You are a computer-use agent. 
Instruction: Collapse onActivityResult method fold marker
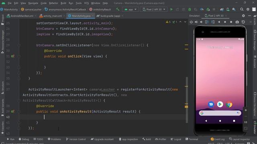(19, 112)
